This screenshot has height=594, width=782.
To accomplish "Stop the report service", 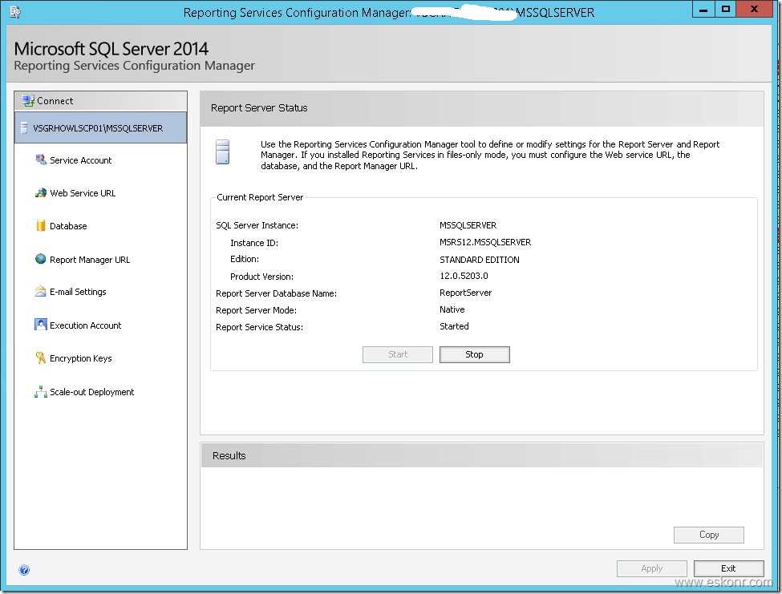I will pyautogui.click(x=474, y=354).
